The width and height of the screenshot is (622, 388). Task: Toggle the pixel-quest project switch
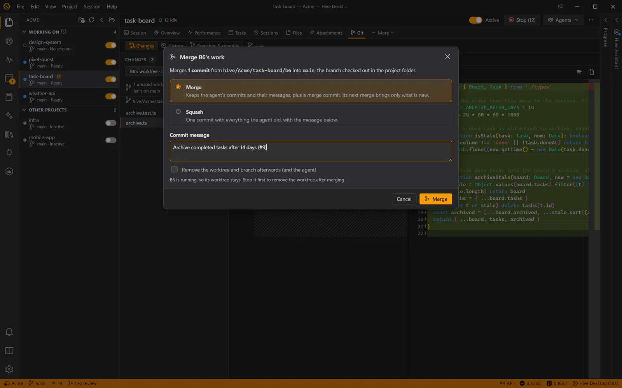111,62
